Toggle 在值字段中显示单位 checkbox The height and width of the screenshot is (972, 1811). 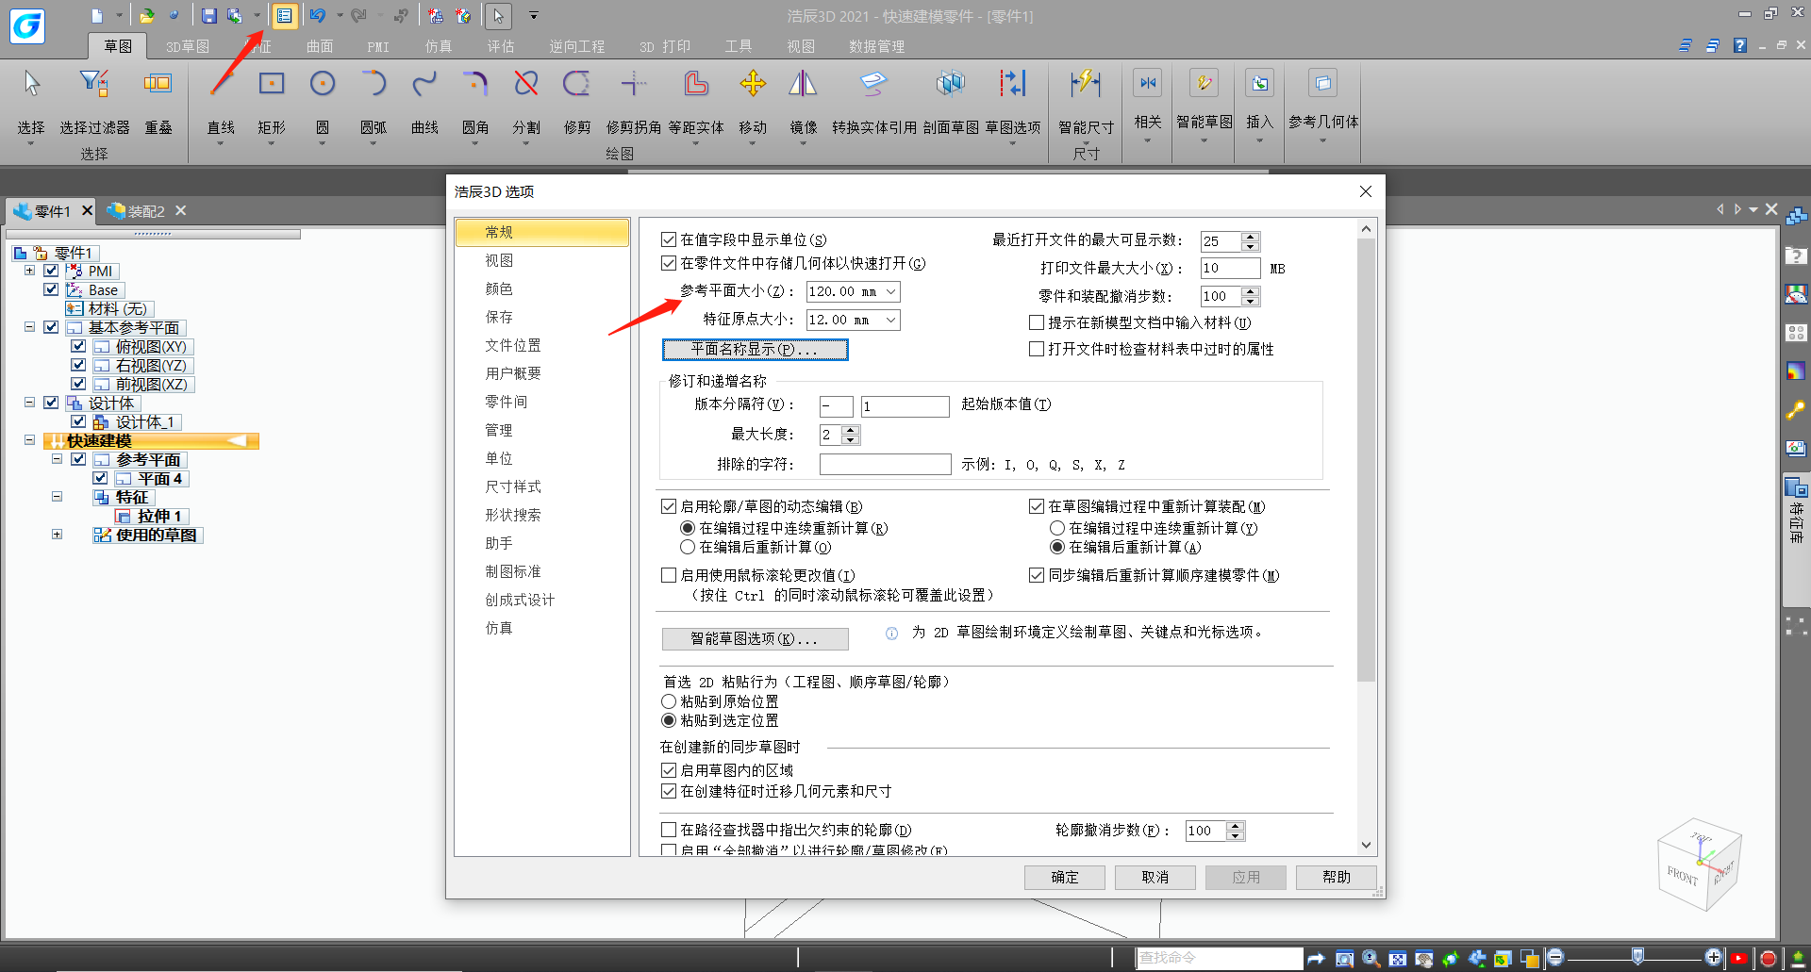669,239
